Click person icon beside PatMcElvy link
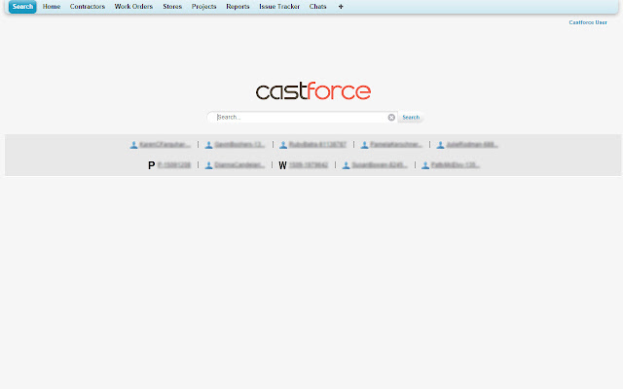This screenshot has width=623, height=389. pyautogui.click(x=425, y=165)
